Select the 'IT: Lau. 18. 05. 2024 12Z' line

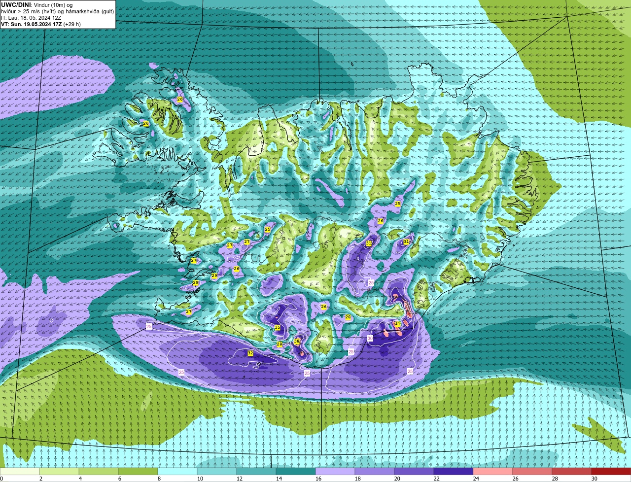click(31, 18)
